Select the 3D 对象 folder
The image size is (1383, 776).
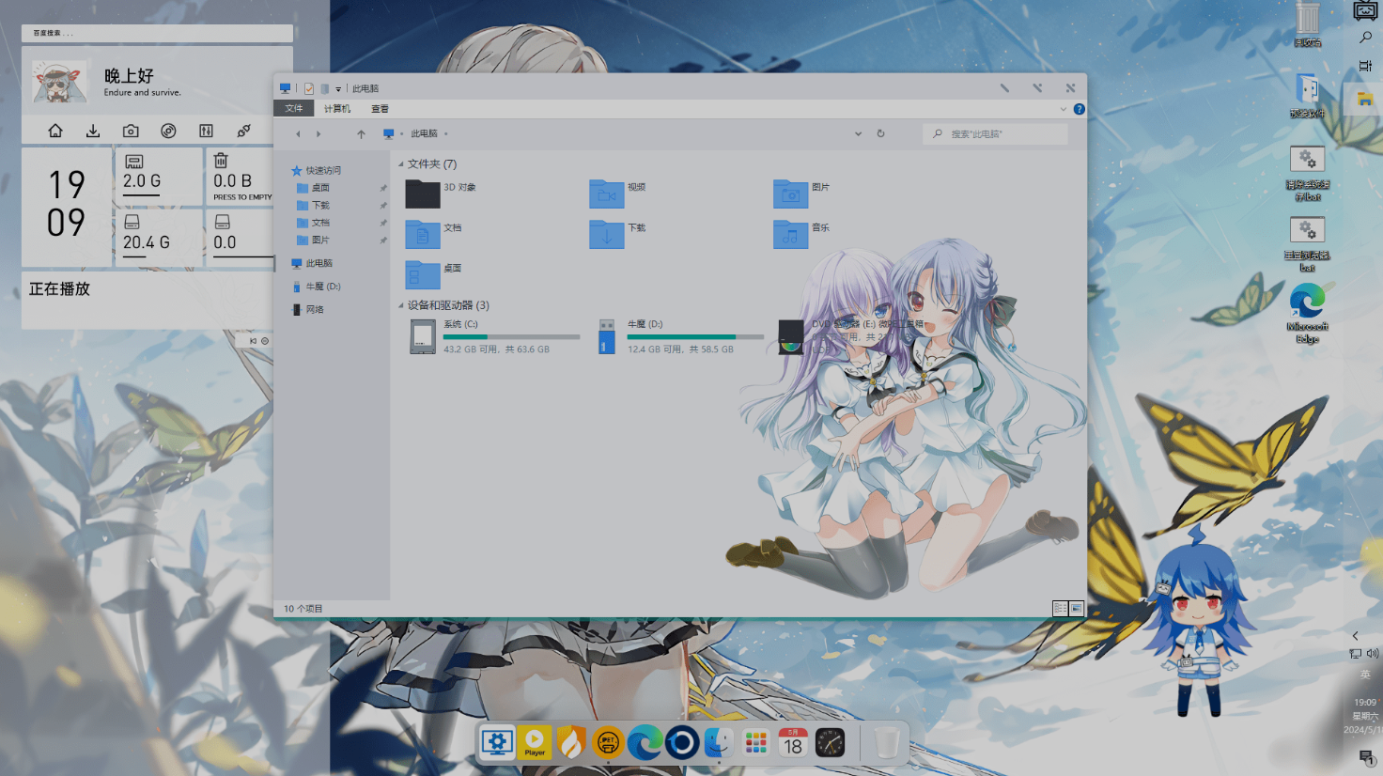click(441, 193)
